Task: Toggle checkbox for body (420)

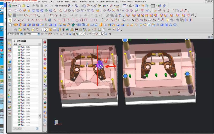Action: [x=19, y=106]
